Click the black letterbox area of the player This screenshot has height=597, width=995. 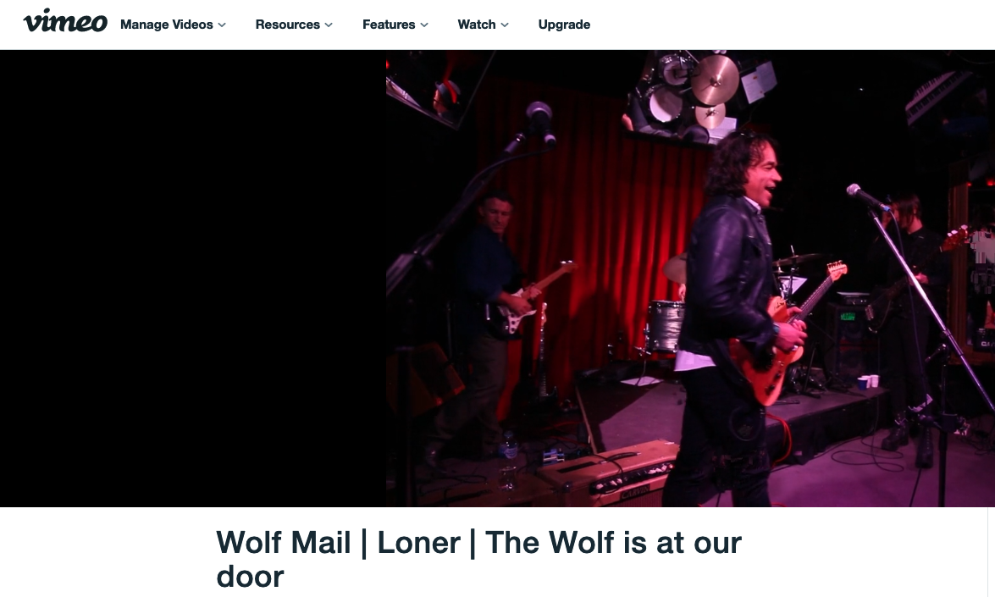(x=193, y=279)
